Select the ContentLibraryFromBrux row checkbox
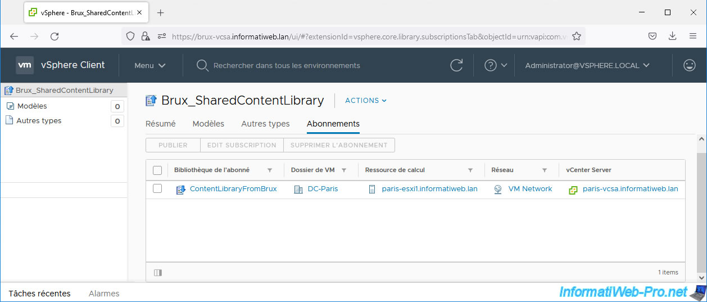This screenshot has height=302, width=707. (157, 189)
